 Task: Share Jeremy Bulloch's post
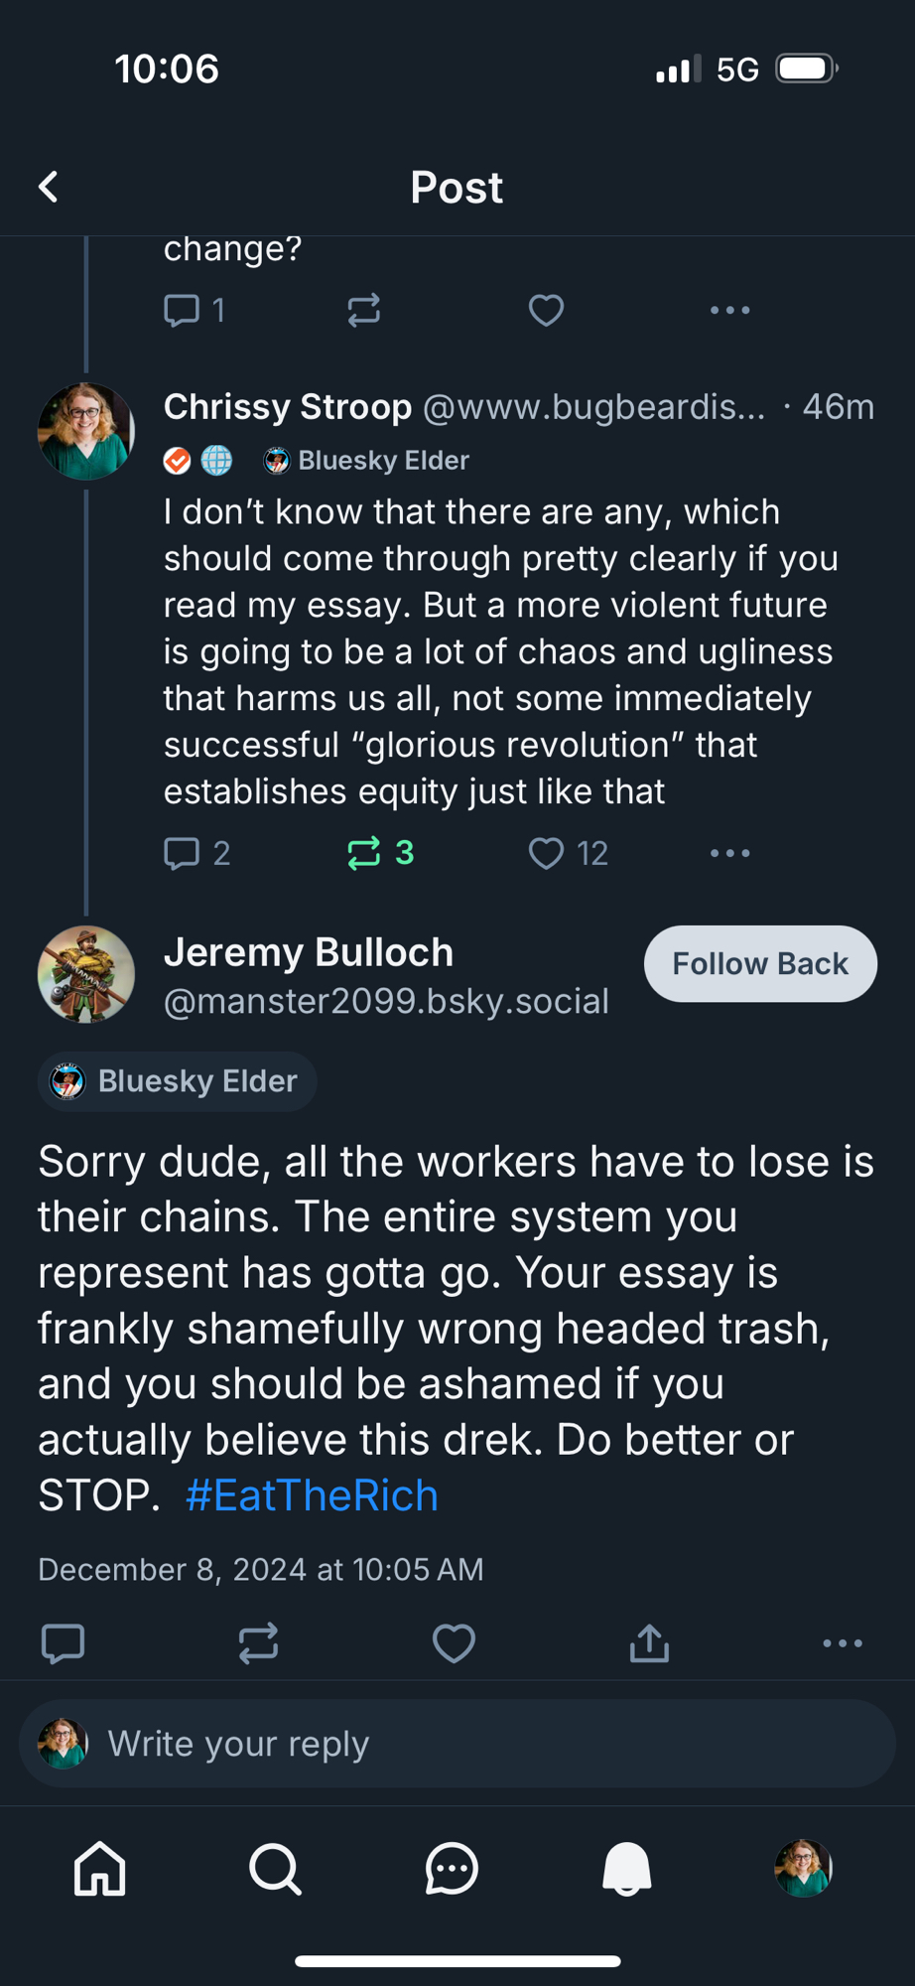point(649,1643)
